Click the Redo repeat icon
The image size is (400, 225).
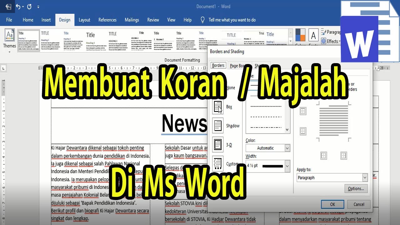29,7
